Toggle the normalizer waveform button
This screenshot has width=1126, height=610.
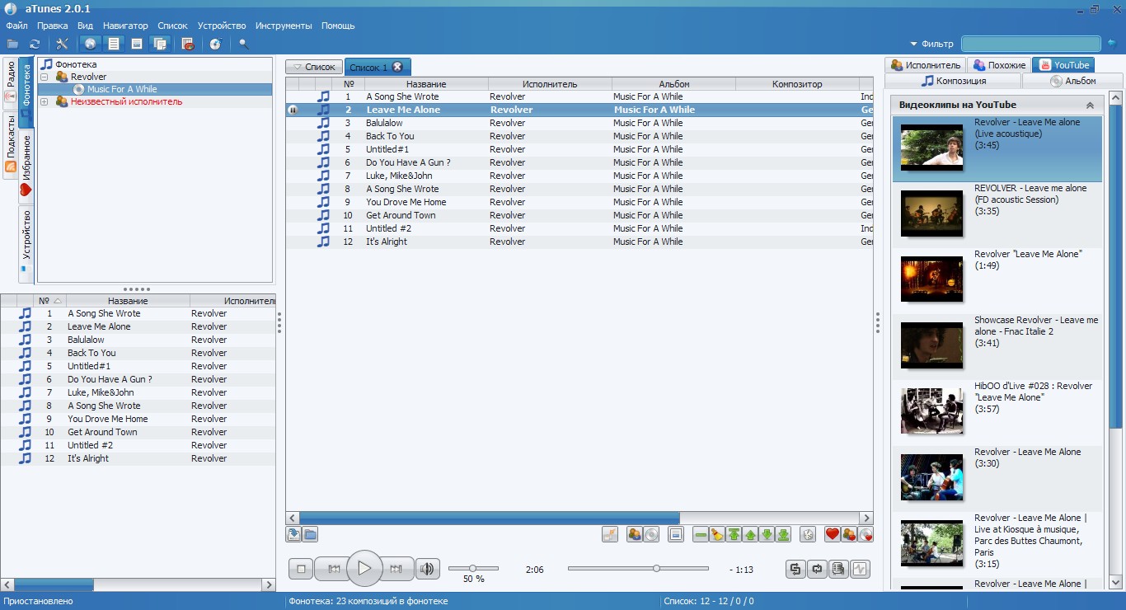860,569
